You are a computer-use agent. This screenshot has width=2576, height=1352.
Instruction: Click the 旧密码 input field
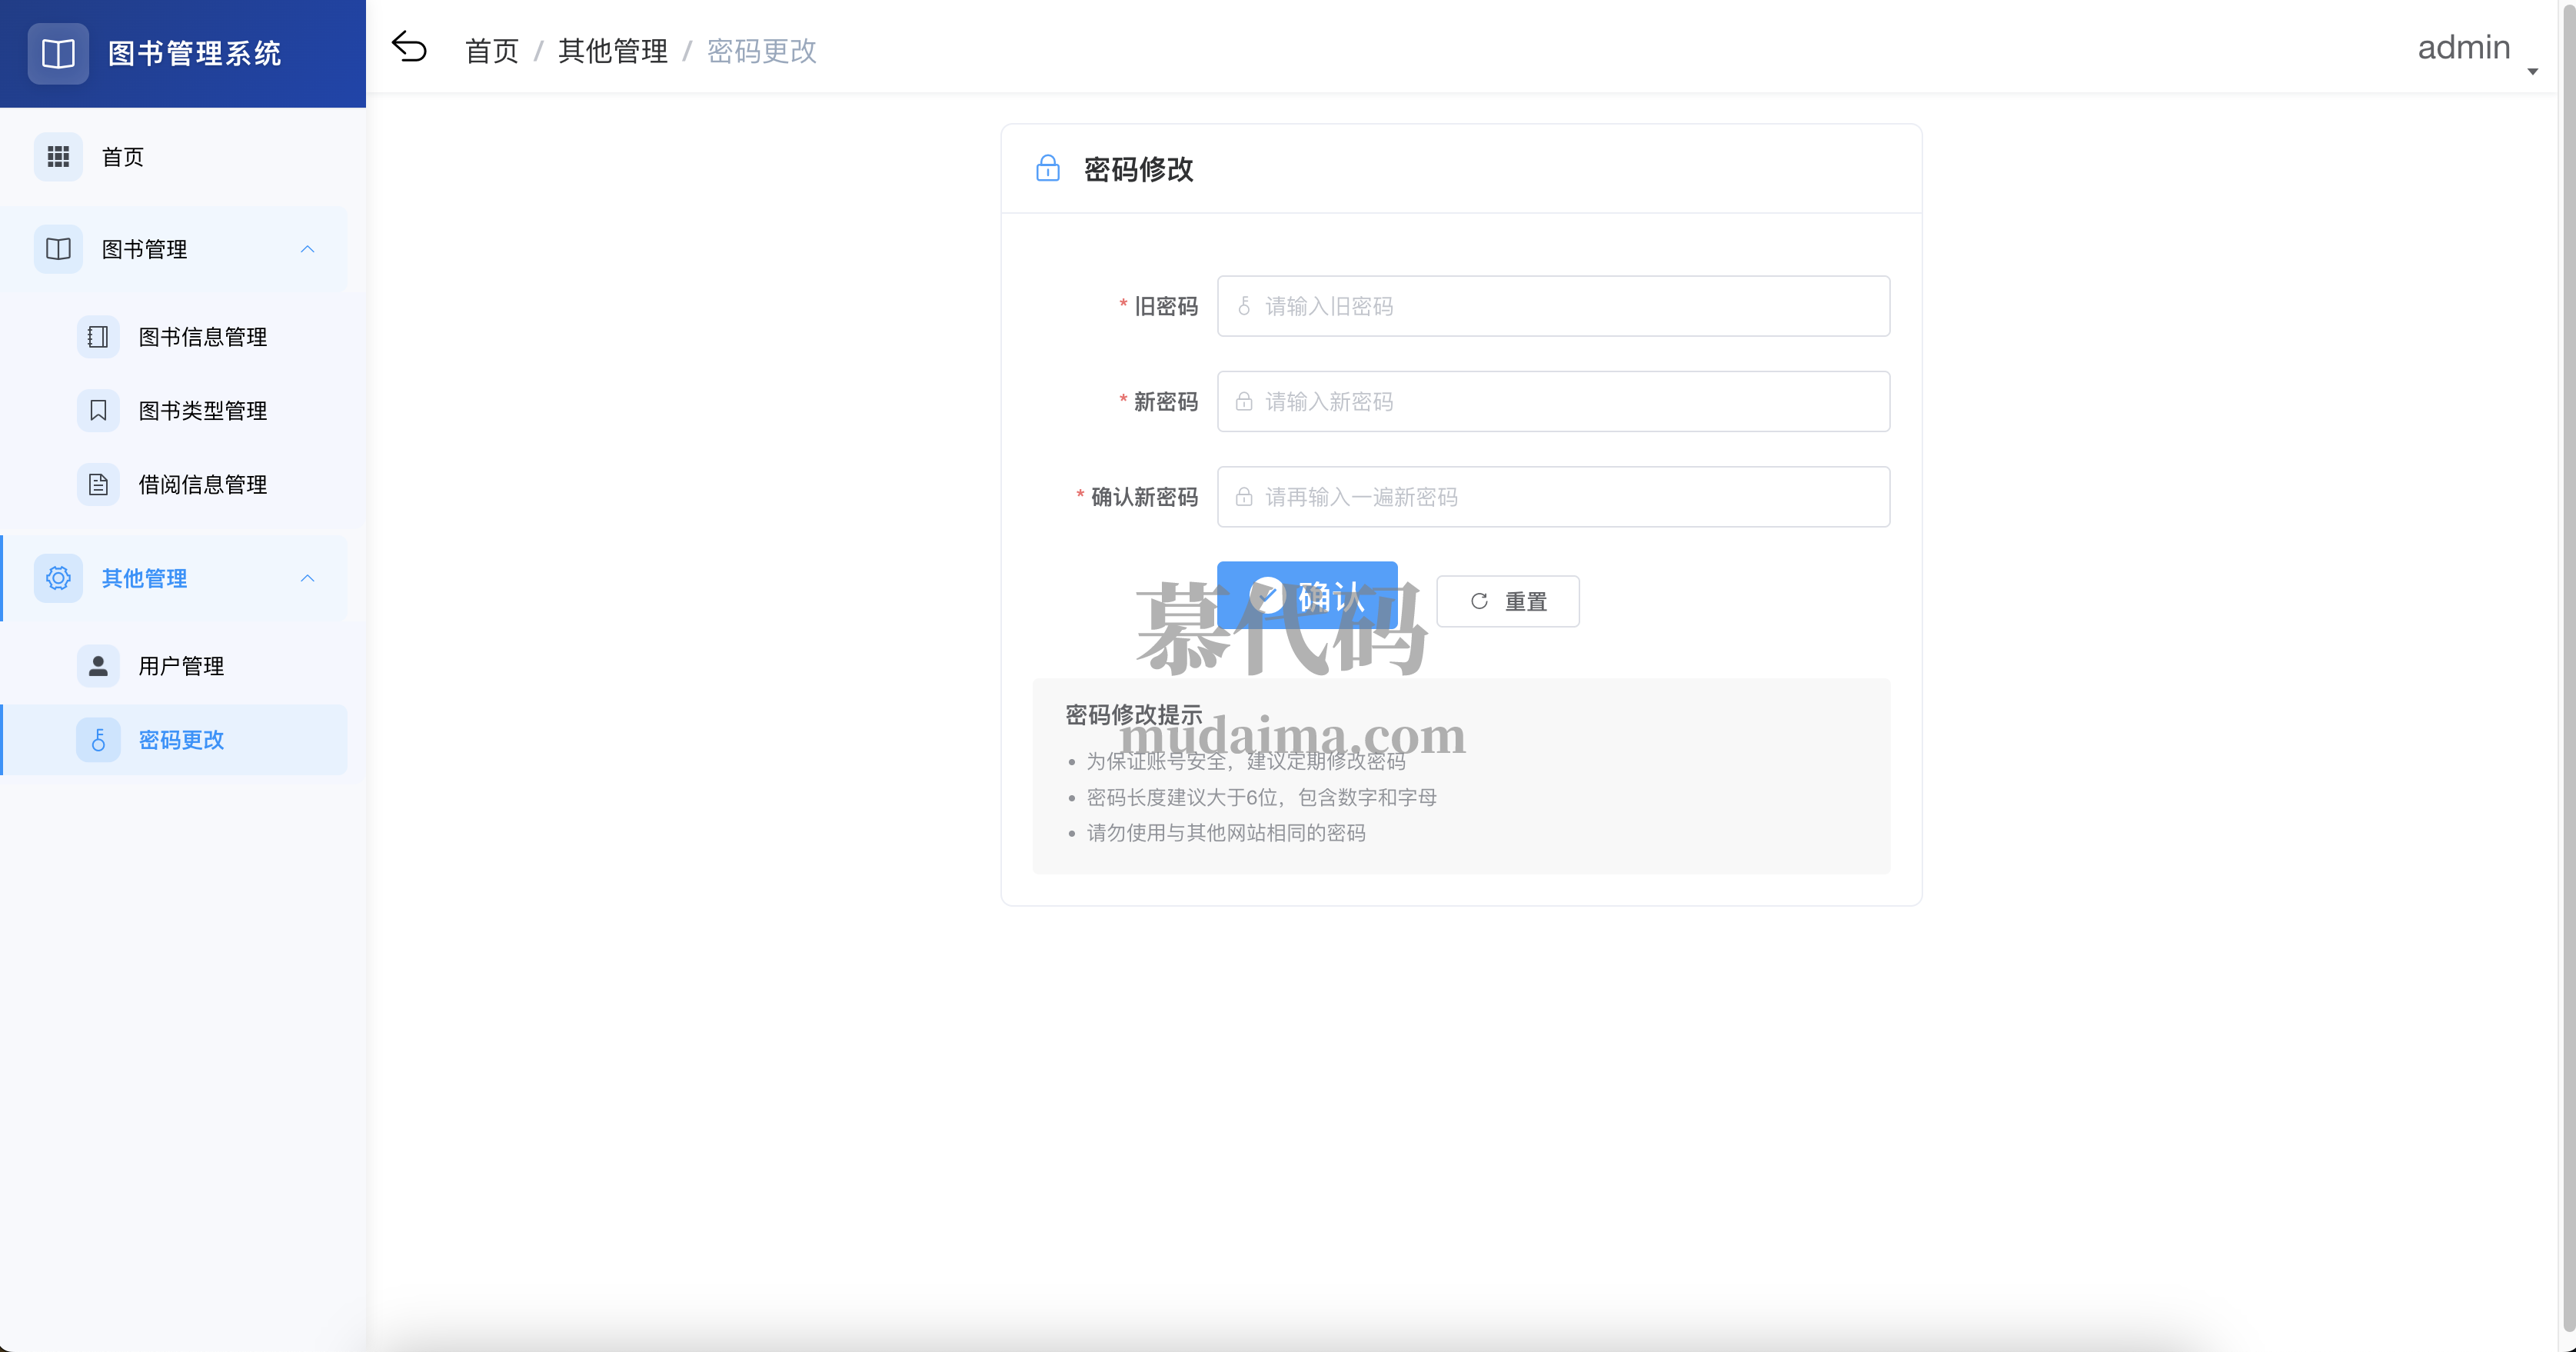(x=1552, y=306)
